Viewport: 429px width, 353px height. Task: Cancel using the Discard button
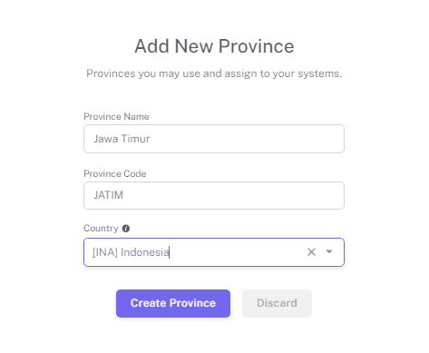pos(277,303)
